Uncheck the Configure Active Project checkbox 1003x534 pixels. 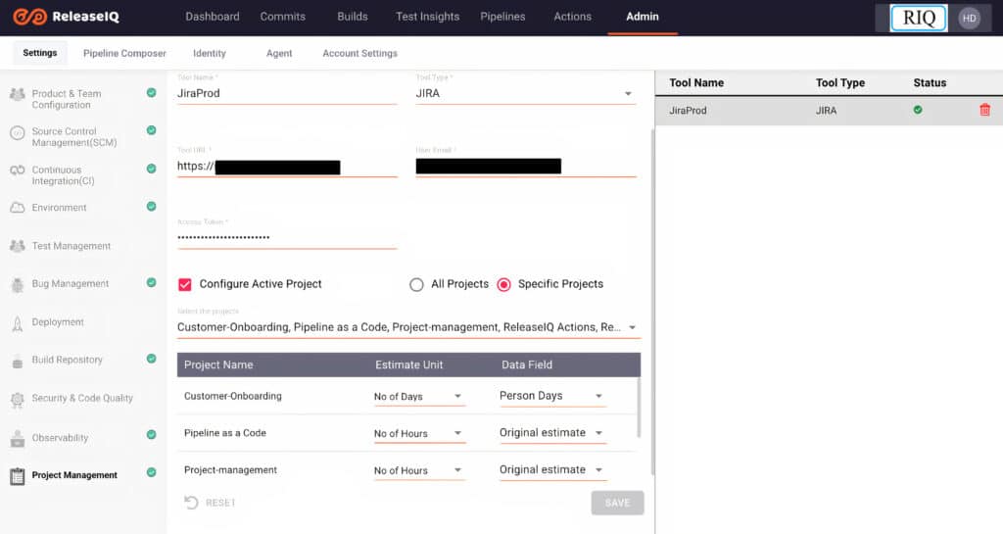click(x=185, y=284)
